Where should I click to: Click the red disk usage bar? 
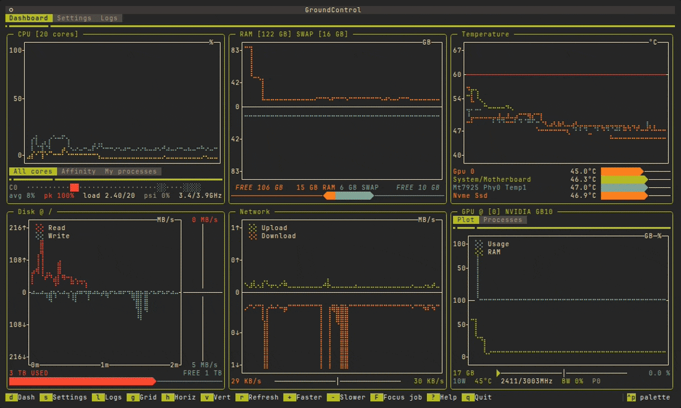point(82,381)
